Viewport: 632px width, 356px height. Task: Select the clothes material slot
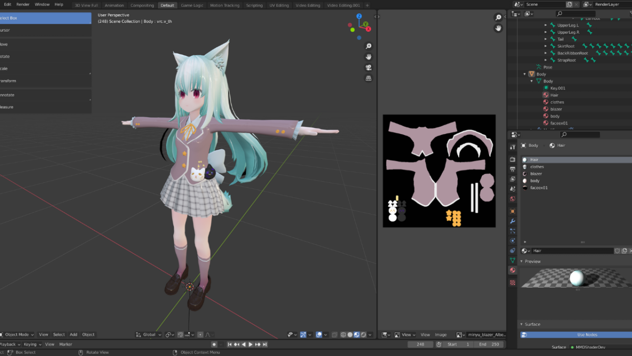[x=577, y=167]
